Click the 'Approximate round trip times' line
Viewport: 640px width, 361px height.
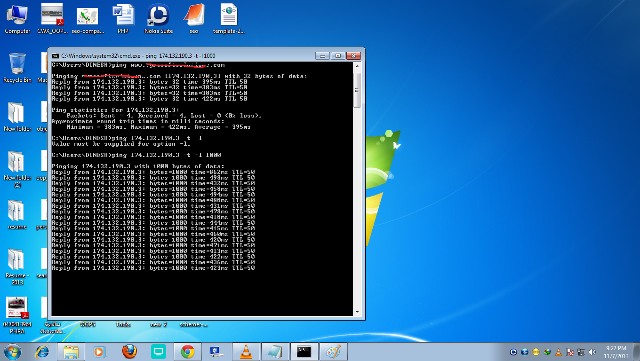(138, 121)
